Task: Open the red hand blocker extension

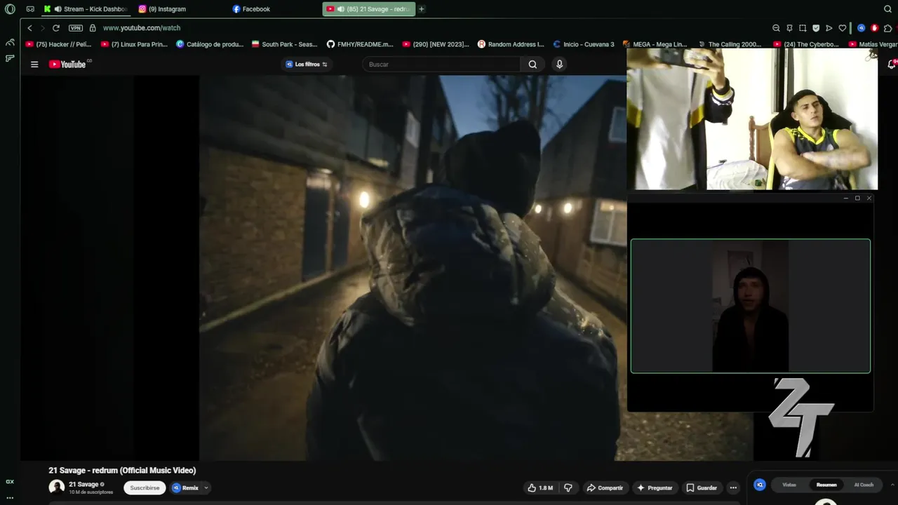Action: pos(874,28)
